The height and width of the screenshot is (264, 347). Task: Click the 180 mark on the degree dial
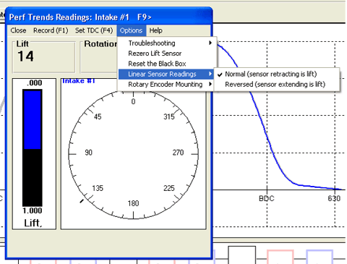[133, 203]
